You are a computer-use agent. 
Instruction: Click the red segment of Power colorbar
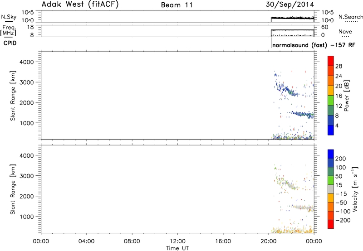click(x=331, y=61)
